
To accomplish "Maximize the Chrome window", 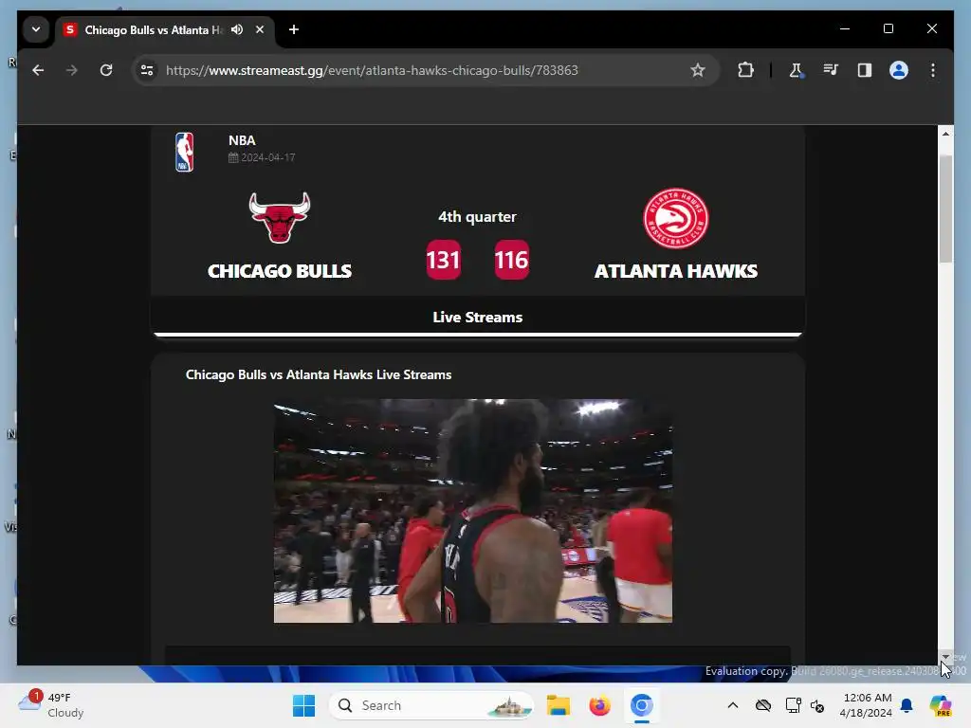I will [x=889, y=29].
